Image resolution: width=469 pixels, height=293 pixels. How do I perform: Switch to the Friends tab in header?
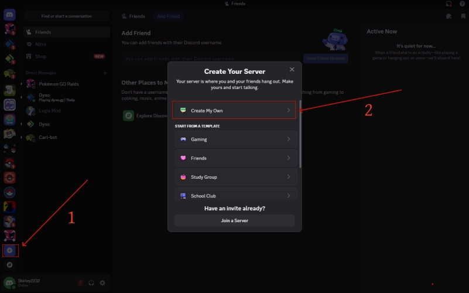pos(133,16)
